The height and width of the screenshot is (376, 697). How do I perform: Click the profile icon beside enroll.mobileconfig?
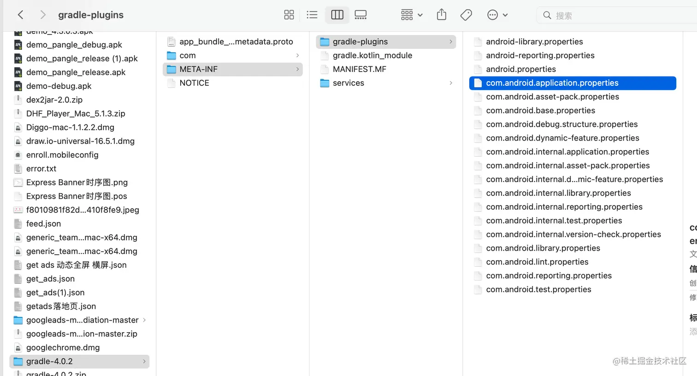(18, 155)
